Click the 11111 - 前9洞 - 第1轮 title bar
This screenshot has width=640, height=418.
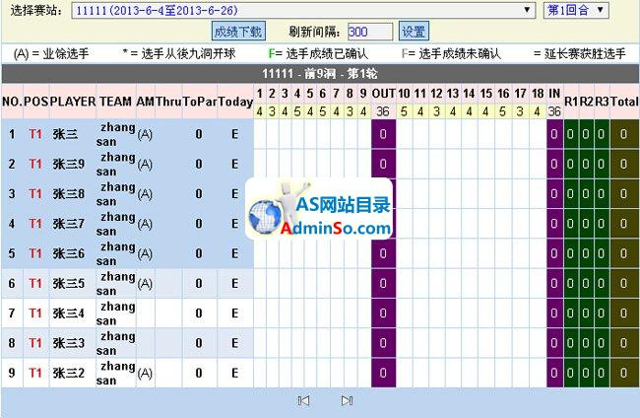[x=320, y=74]
